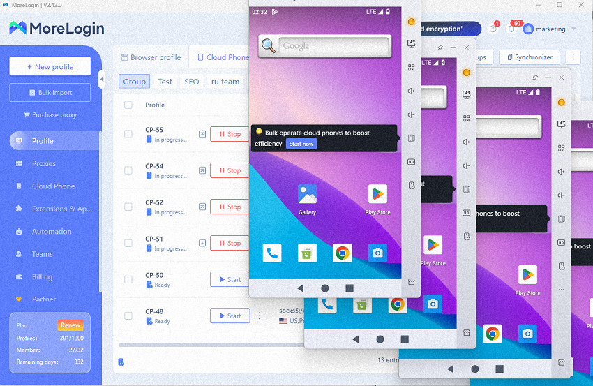
Task: Select the Group filter tab
Action: (x=134, y=82)
